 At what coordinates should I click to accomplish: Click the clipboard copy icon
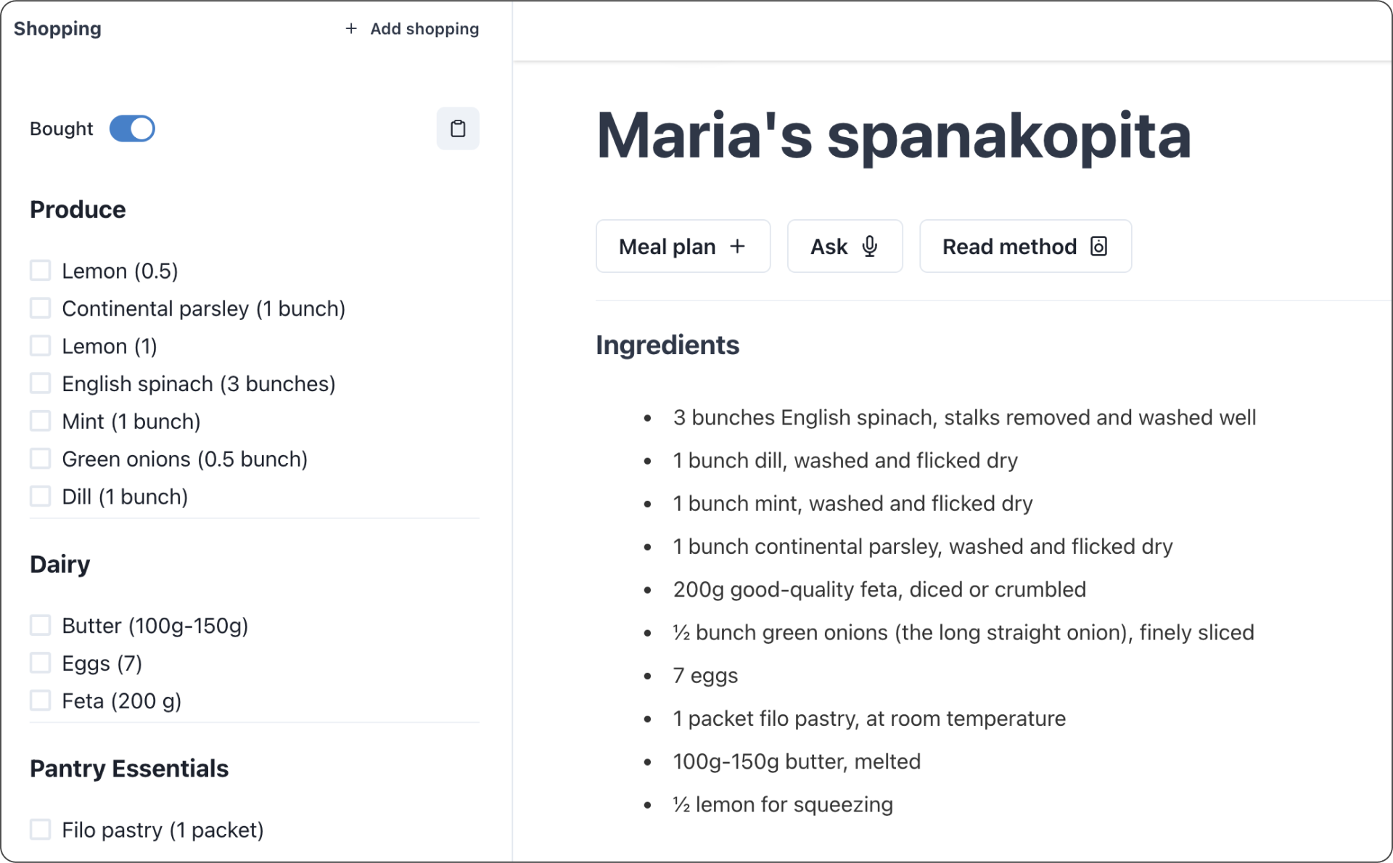[458, 128]
